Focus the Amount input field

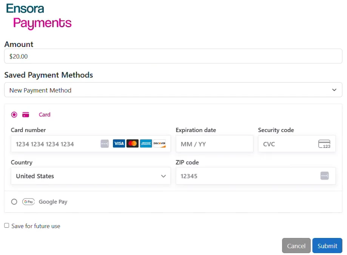click(x=173, y=56)
